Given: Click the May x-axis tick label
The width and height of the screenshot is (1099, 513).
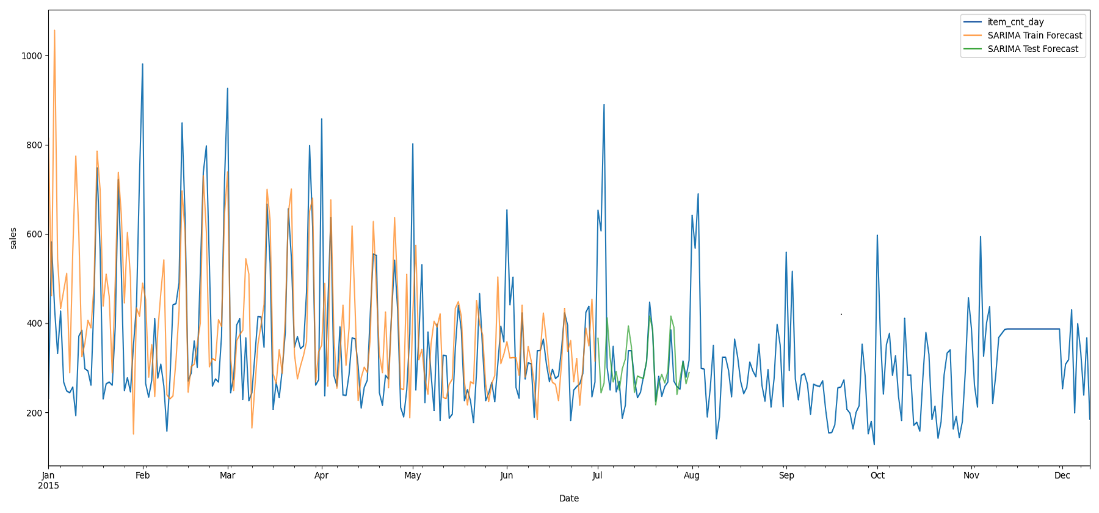Looking at the screenshot, I should [x=413, y=476].
